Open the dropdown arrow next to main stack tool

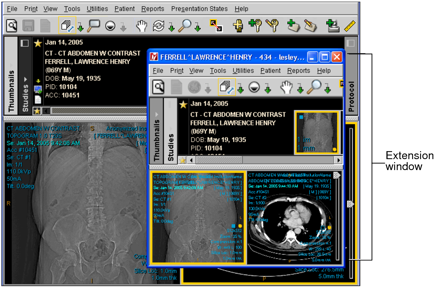[x=80, y=27]
